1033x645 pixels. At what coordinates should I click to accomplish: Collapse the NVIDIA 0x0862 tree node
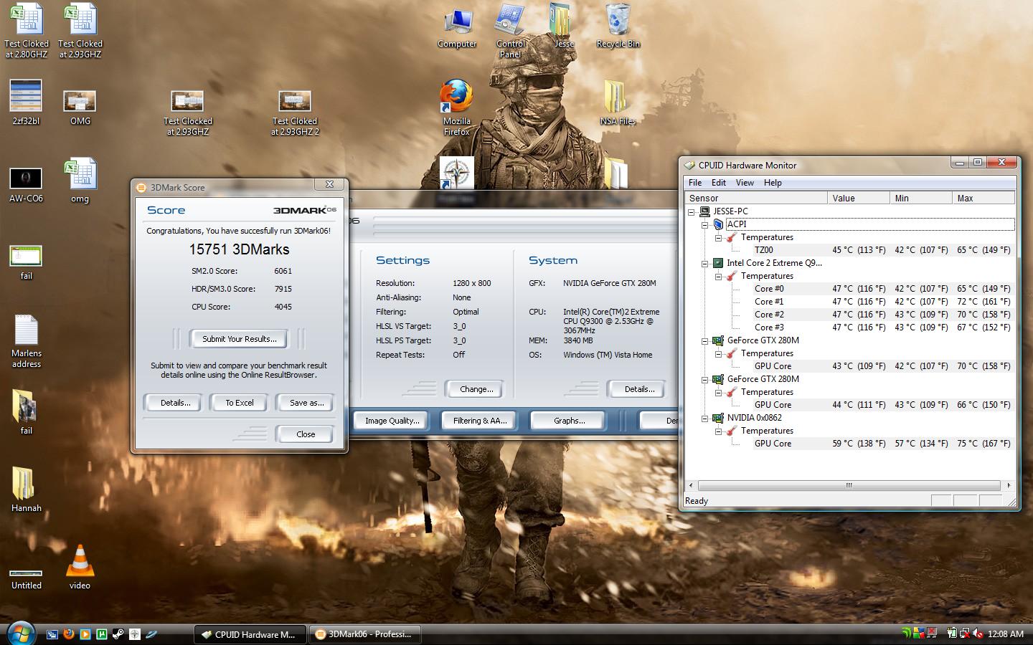coord(705,418)
